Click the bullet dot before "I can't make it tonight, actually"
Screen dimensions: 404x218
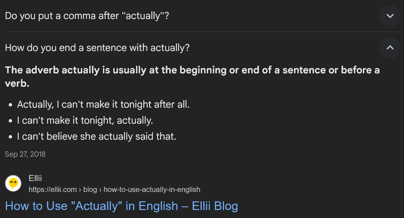(x=10, y=121)
